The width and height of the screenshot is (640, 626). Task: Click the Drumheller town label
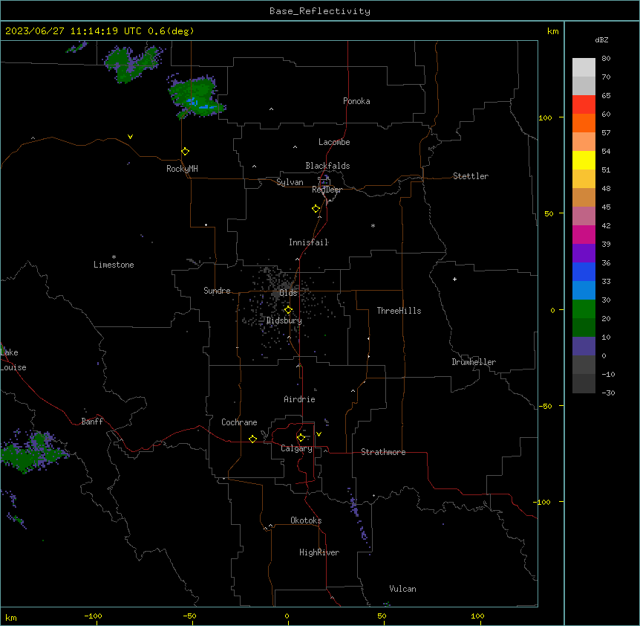[474, 362]
